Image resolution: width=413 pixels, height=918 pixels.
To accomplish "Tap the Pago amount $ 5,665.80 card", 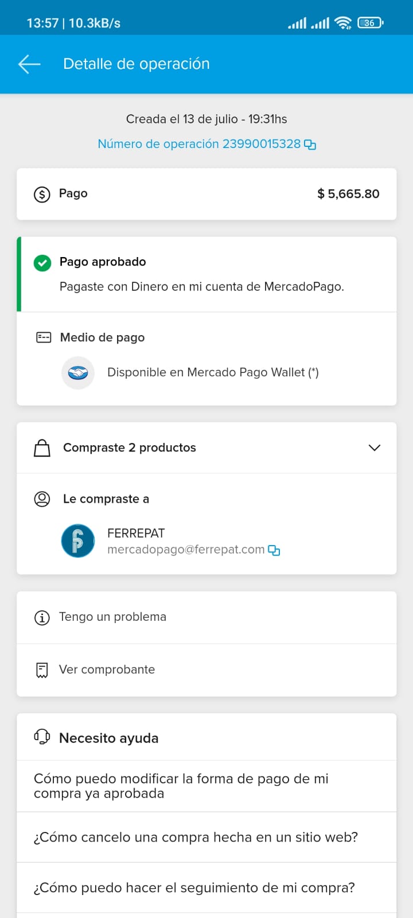I will (x=206, y=194).
